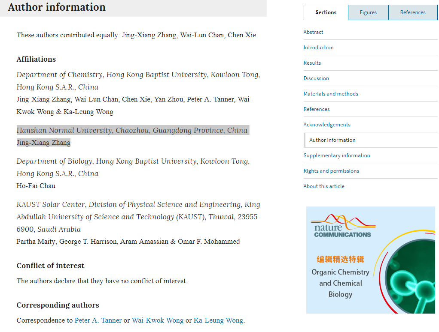
Task: Click the author name Ho-Fai Chau
Action: pos(36,185)
